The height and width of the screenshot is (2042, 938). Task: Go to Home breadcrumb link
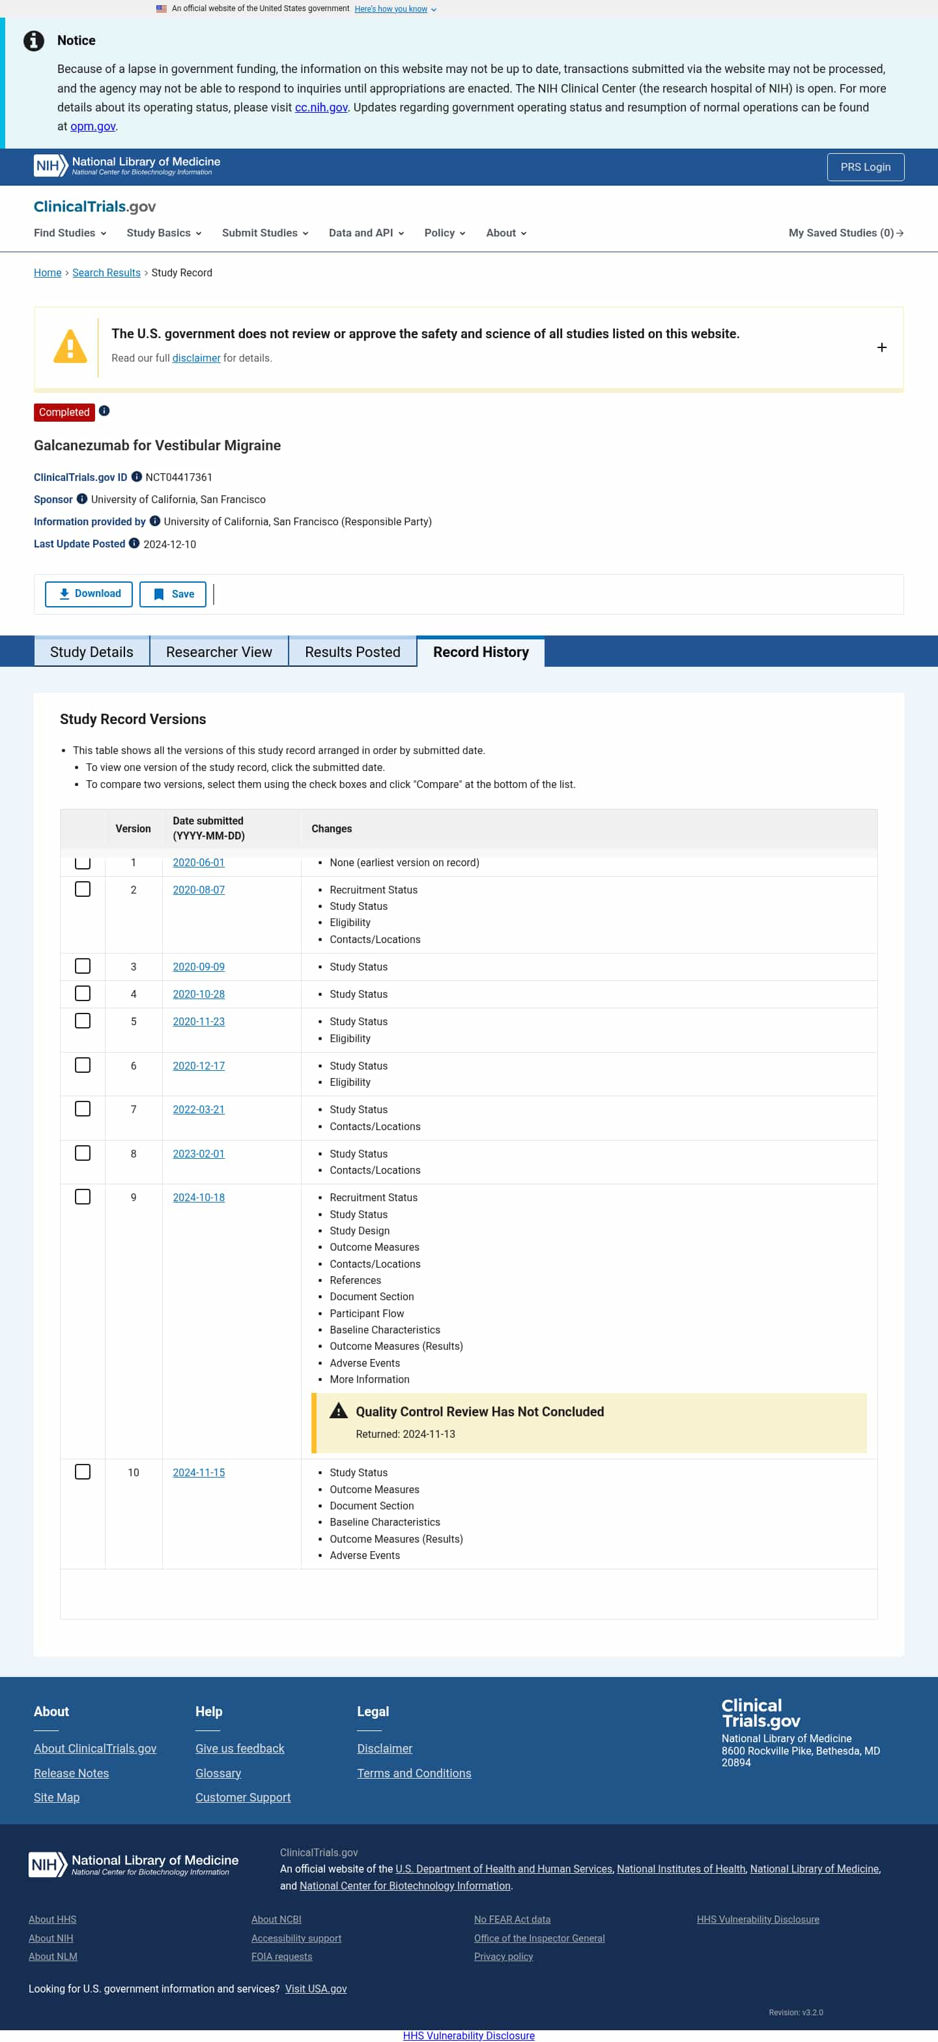point(48,272)
